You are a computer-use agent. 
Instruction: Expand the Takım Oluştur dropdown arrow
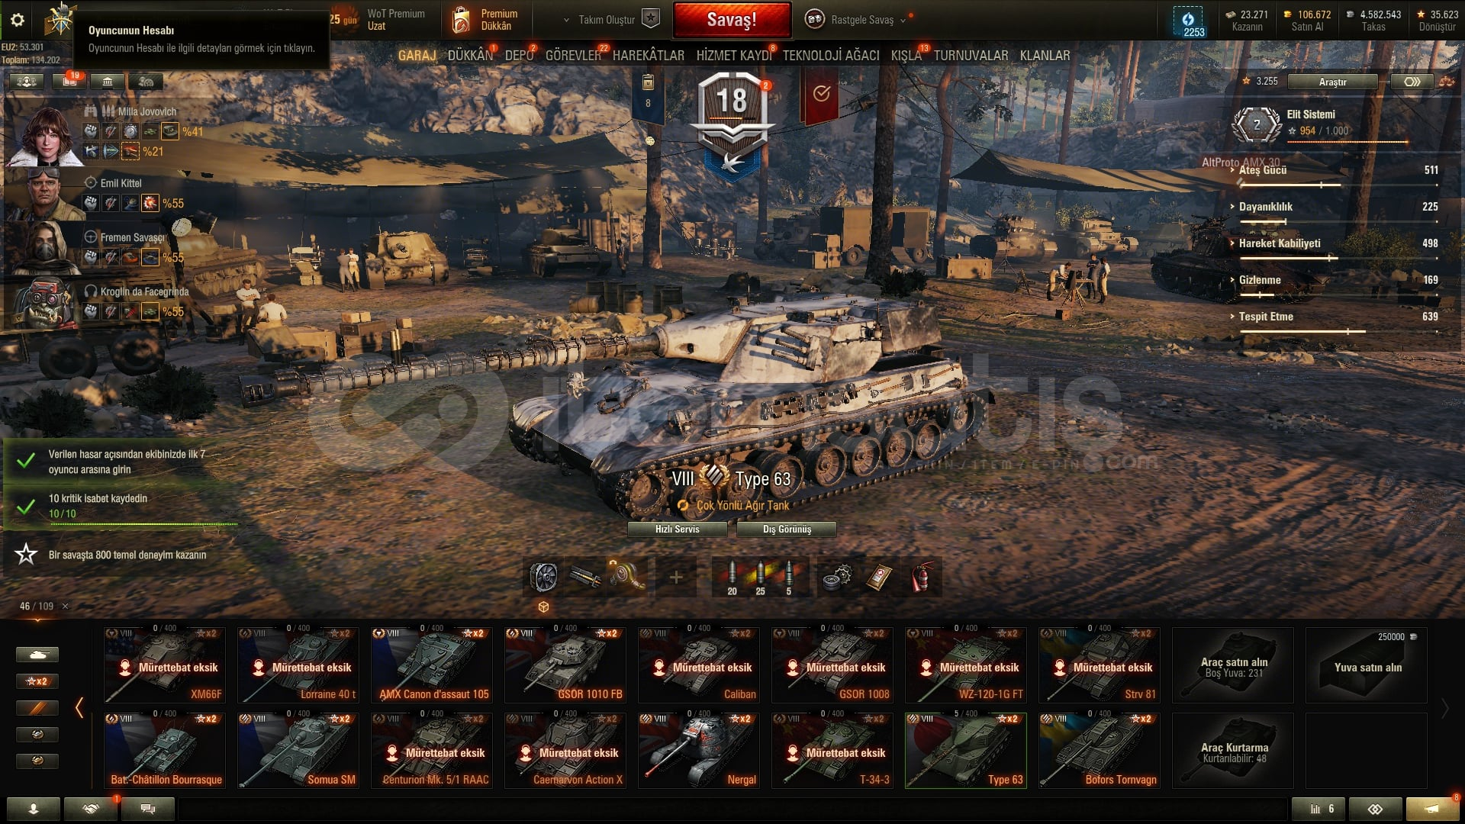point(566,20)
